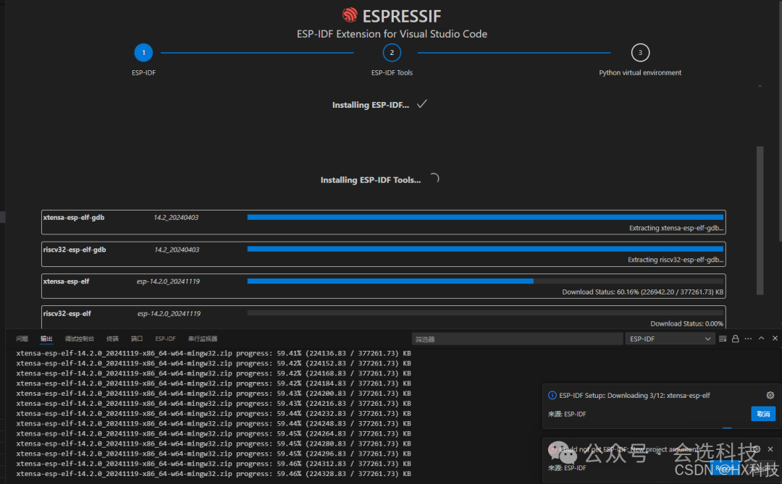This screenshot has height=484, width=782.
Task: Click the Installing ESP-IDF Tools spinner
Action: click(434, 179)
